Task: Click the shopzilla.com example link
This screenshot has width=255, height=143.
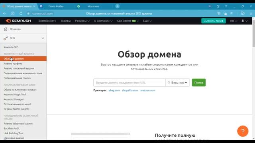Action: coord(130,90)
